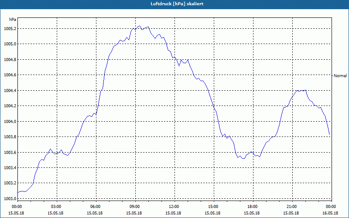Viewport: 349px width, 218px height.
Task: Click the 1004,6 y-axis value
Action: pyautogui.click(x=10, y=75)
